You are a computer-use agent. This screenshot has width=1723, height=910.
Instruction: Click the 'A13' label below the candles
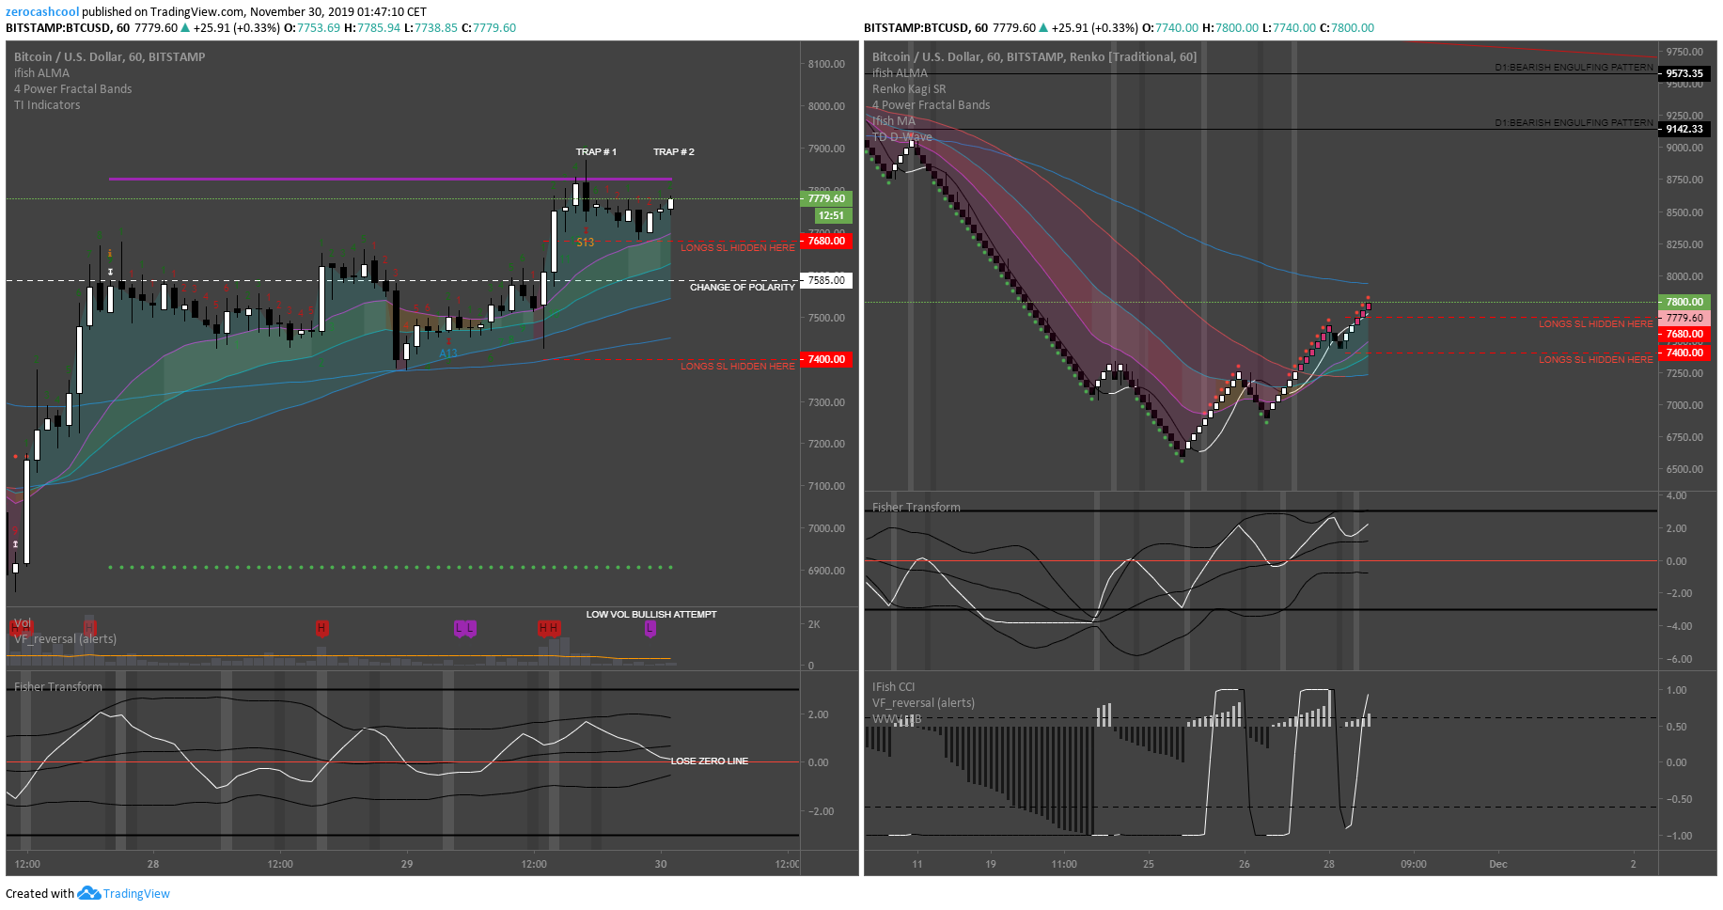tap(448, 353)
